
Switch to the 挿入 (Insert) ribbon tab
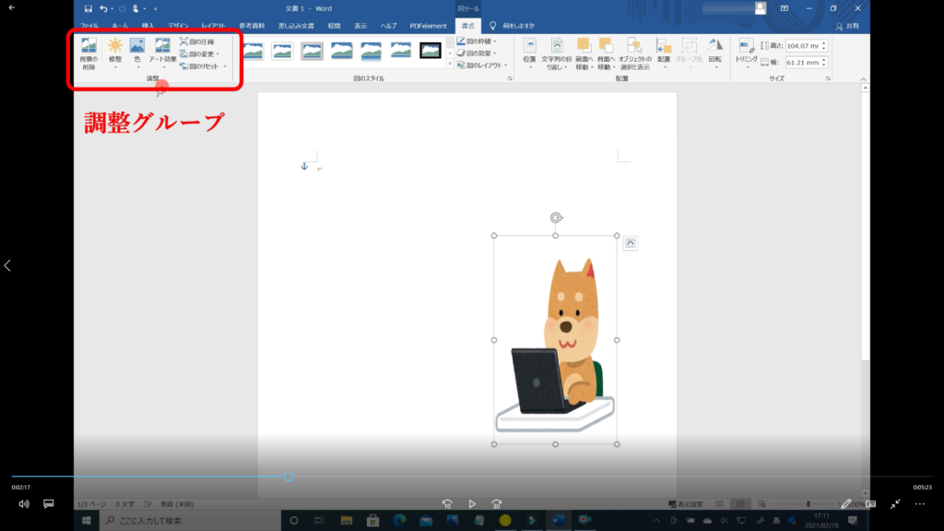tap(147, 25)
